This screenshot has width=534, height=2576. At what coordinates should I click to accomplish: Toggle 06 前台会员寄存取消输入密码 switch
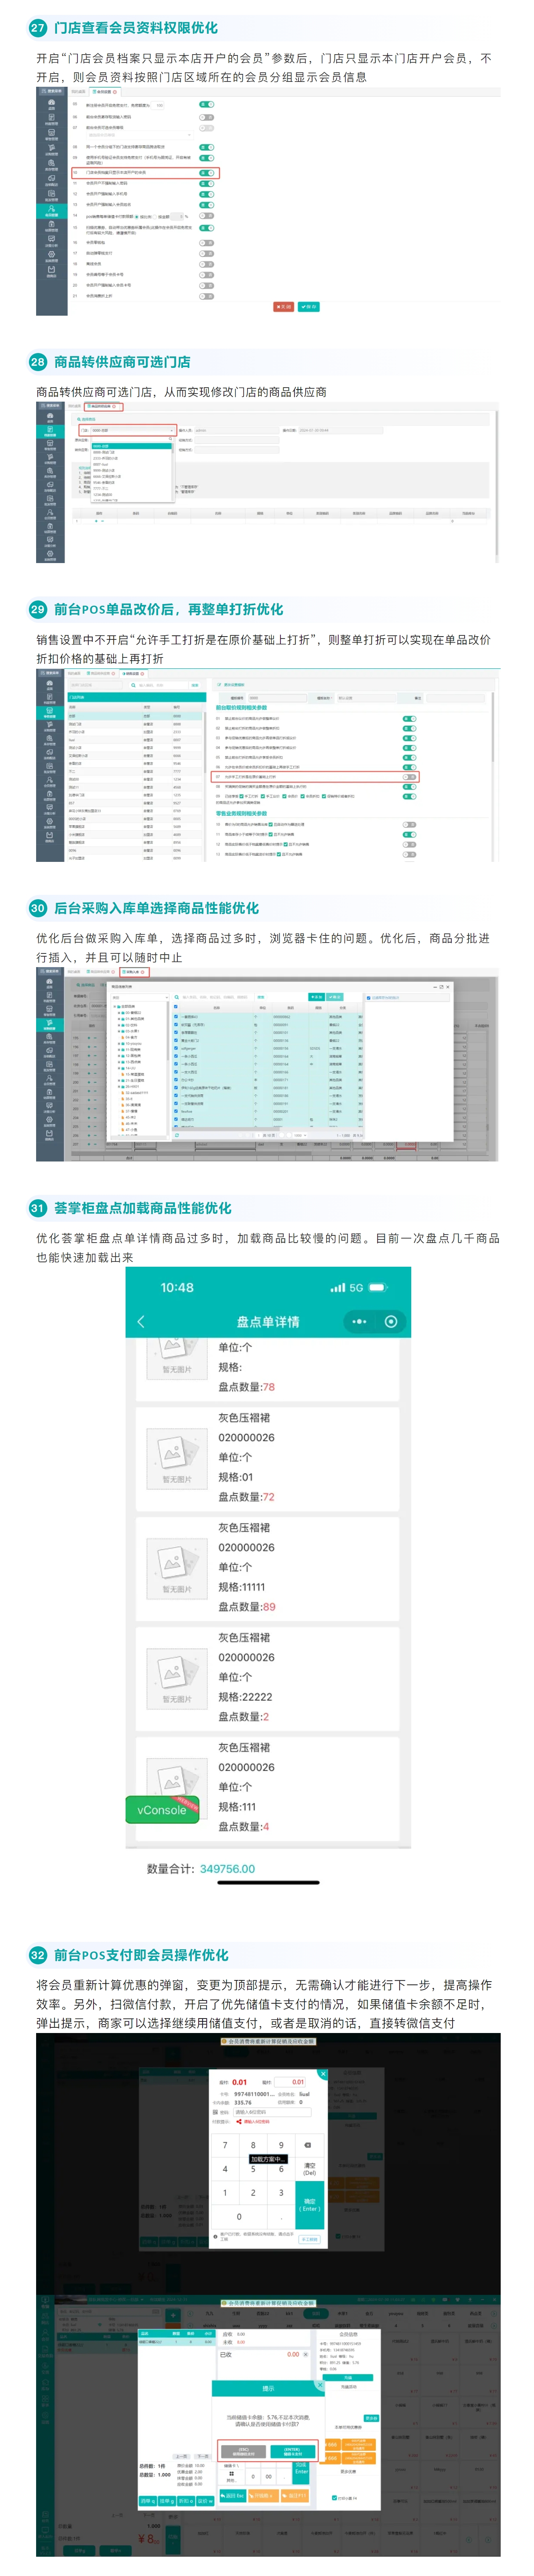[207, 116]
